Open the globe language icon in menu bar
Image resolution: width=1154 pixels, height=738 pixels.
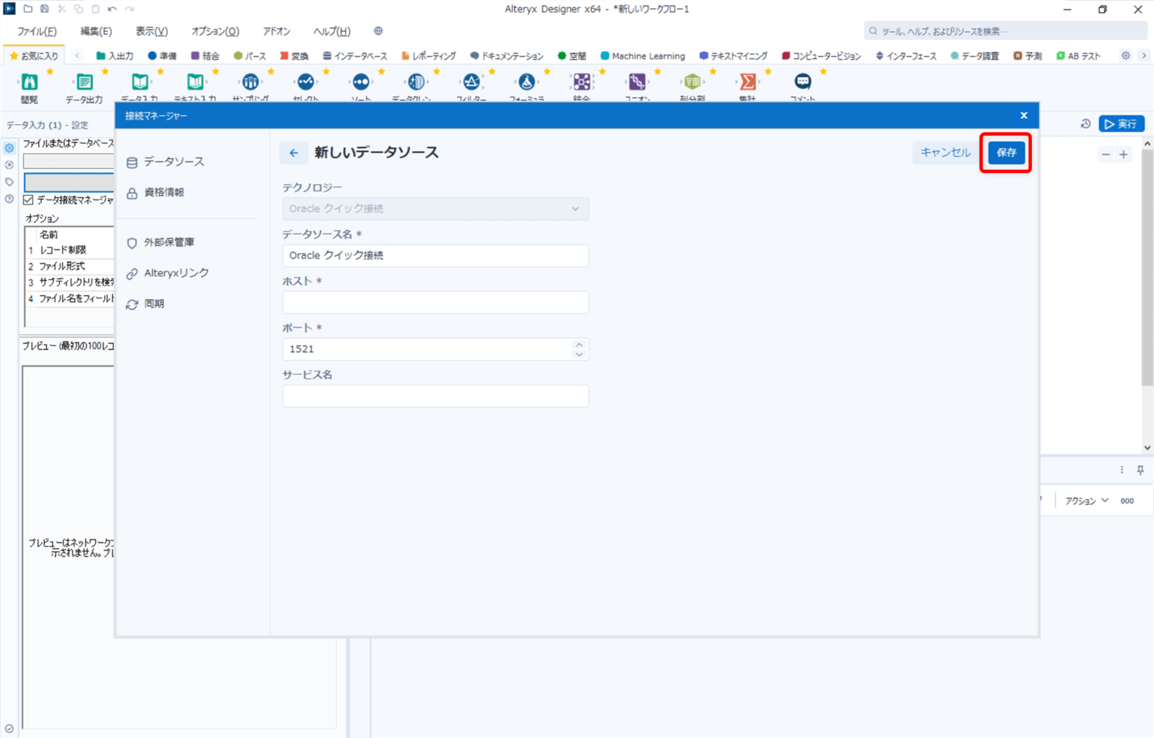[378, 31]
